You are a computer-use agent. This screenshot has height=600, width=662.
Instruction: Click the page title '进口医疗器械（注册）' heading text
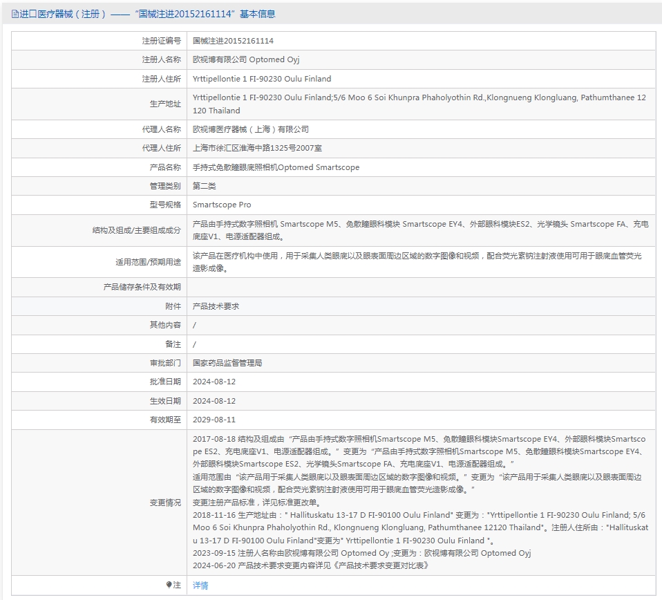tap(62, 15)
